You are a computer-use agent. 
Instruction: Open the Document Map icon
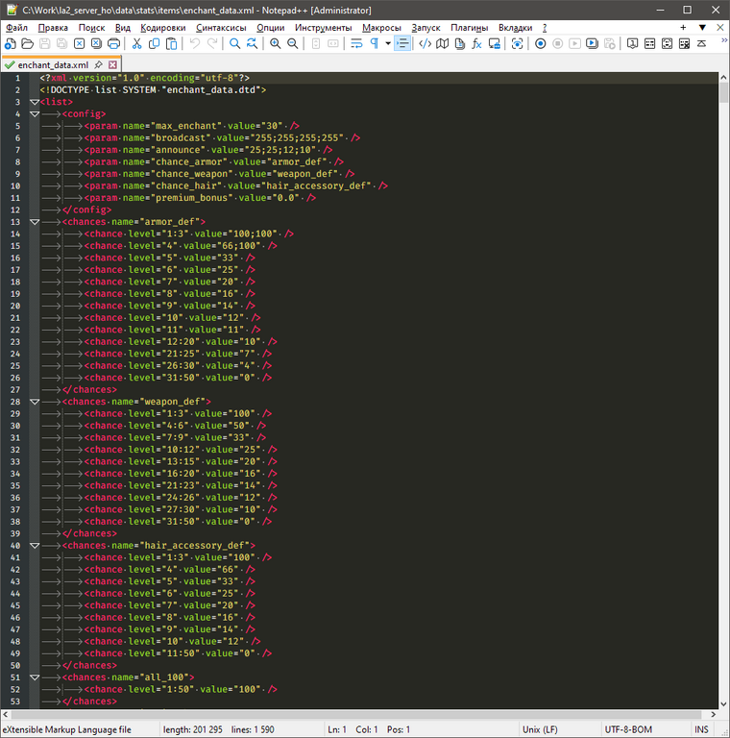tap(442, 44)
